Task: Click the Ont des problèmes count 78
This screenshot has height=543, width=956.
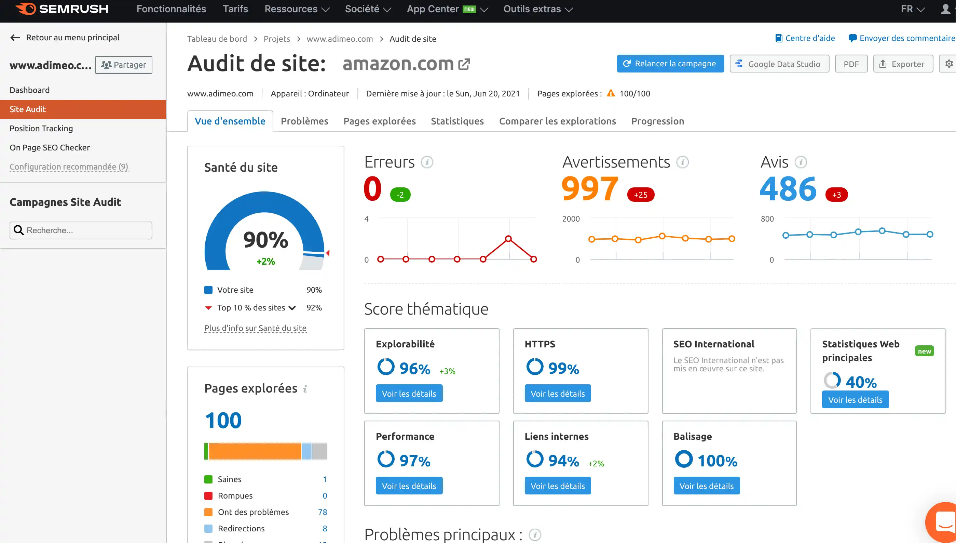Action: tap(322, 513)
